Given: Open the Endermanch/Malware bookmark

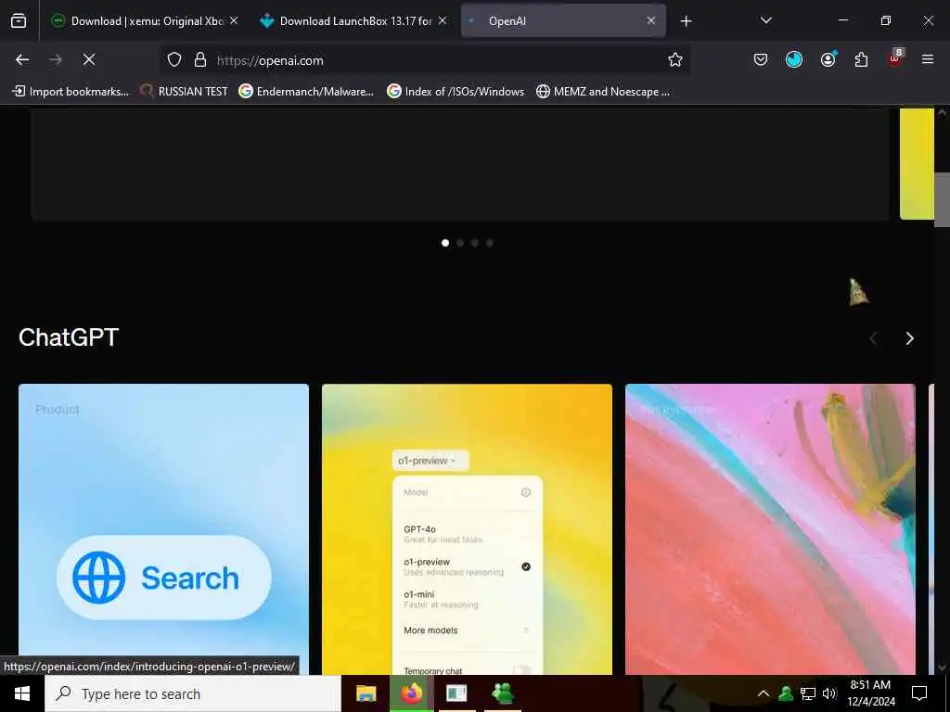Looking at the screenshot, I should point(306,92).
